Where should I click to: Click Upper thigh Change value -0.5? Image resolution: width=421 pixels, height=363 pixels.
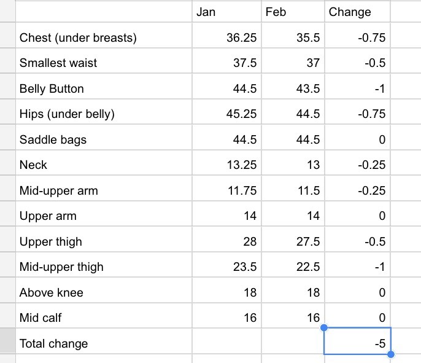[357, 242]
